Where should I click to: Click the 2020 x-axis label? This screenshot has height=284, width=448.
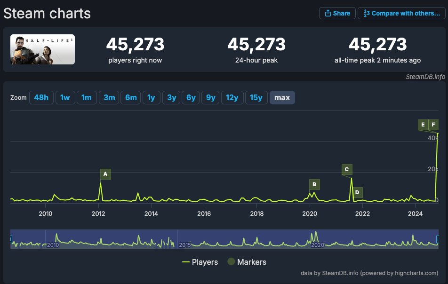310,213
